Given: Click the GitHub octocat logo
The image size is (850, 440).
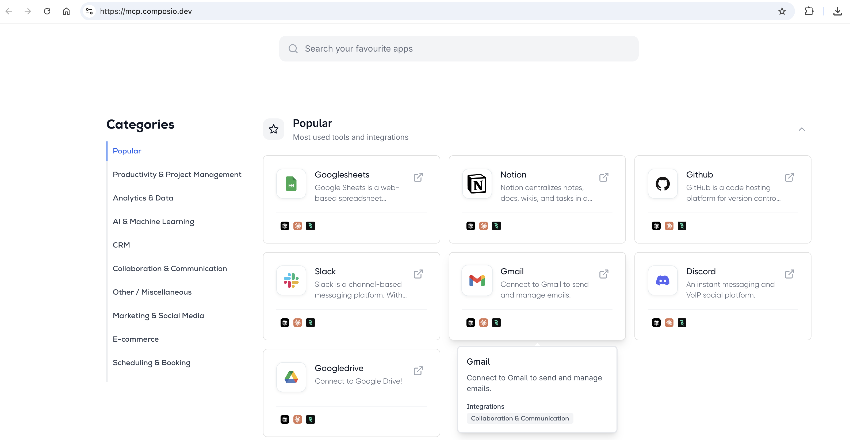Looking at the screenshot, I should pyautogui.click(x=663, y=184).
